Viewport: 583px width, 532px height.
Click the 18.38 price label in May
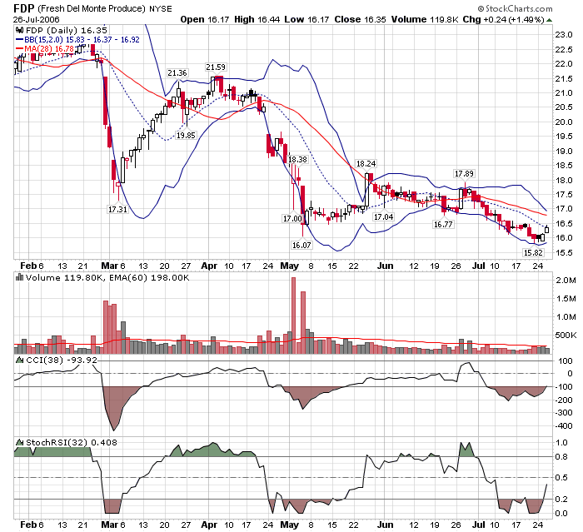(297, 160)
